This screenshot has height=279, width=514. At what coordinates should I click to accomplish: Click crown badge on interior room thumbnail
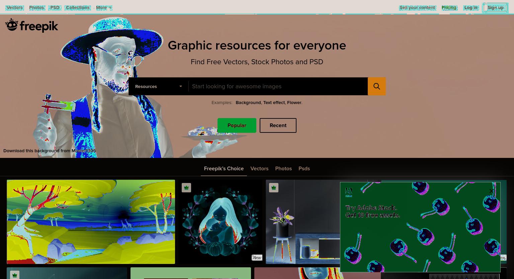pyautogui.click(x=274, y=188)
